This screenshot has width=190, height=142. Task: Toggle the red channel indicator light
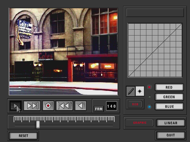(149, 87)
